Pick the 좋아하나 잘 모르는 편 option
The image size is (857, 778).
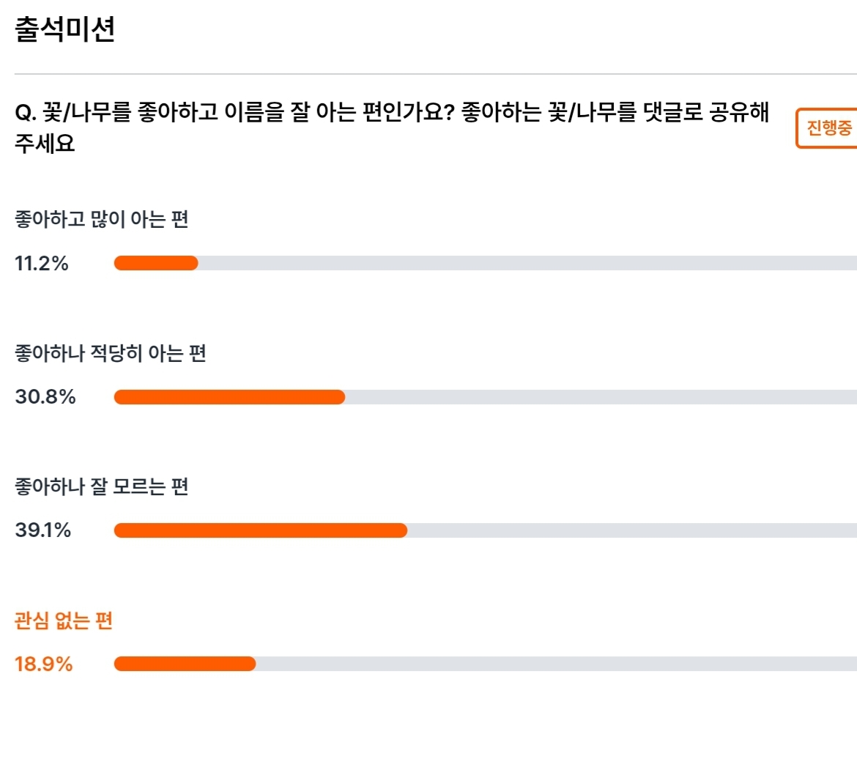[102, 486]
